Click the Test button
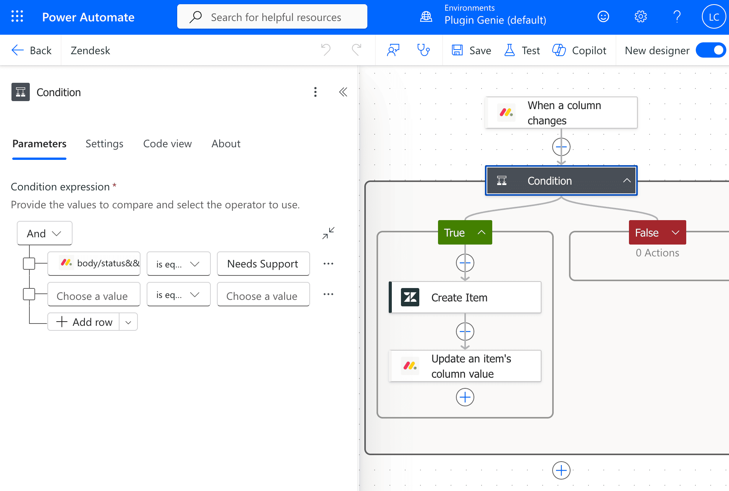Viewport: 729px width, 491px height. 522,50
